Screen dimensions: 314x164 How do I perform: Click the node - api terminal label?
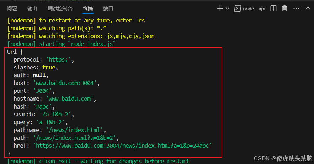(x=254, y=9)
